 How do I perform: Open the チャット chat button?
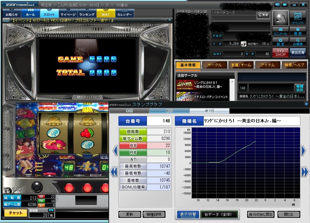(15, 213)
